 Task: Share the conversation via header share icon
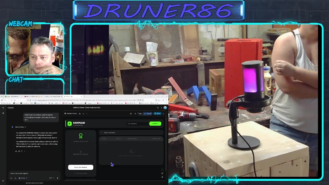(x=158, y=108)
